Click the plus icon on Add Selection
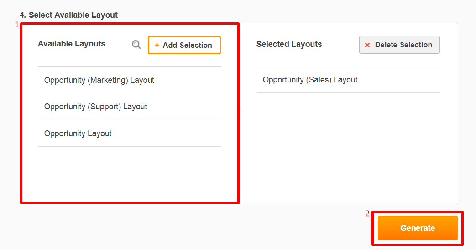The image size is (476, 250). 157,45
